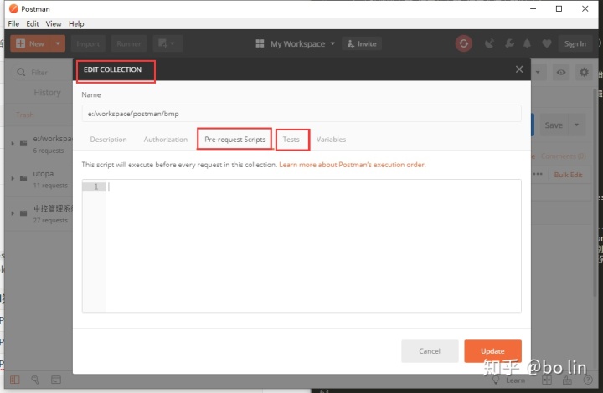Image resolution: width=603 pixels, height=393 pixels.
Task: Expand the utopa collection
Action: coord(13,178)
